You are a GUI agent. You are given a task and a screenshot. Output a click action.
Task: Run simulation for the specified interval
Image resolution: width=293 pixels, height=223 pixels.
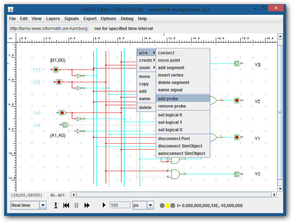click(104, 205)
